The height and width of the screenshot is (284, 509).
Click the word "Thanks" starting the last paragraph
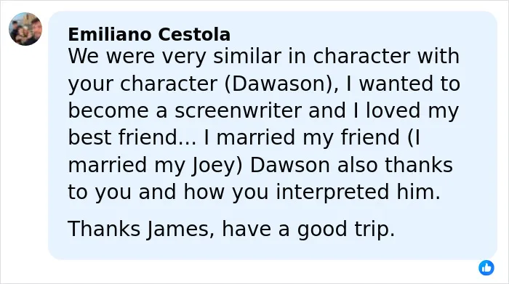(x=104, y=229)
